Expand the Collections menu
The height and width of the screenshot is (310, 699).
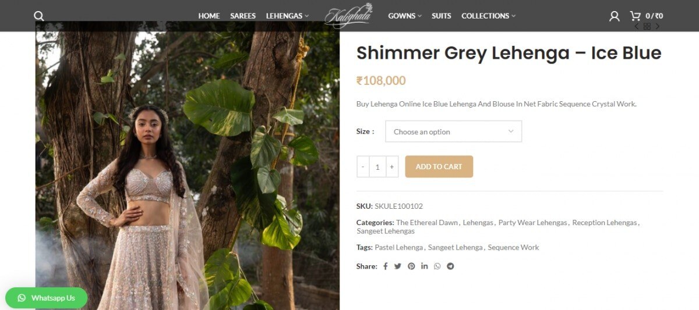[488, 16]
